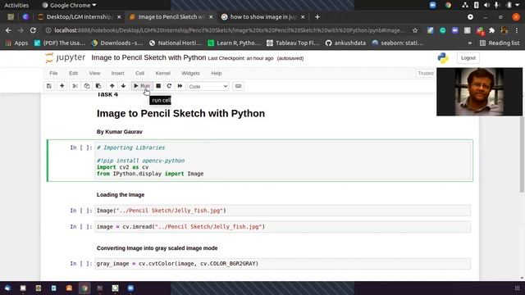Click the Loading the Image heading
Screen dimensions: 525x295
(x=121, y=195)
